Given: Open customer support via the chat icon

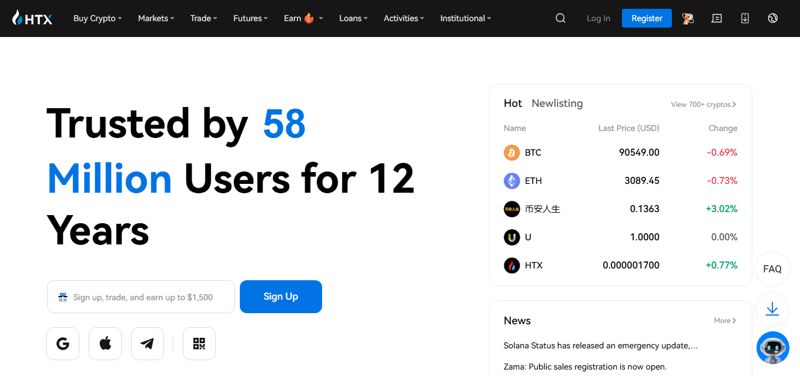Looking at the screenshot, I should pyautogui.click(x=716, y=18).
